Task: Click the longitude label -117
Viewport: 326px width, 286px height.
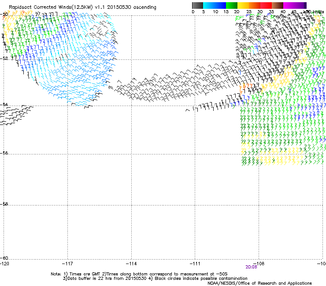Action: pos(67,264)
